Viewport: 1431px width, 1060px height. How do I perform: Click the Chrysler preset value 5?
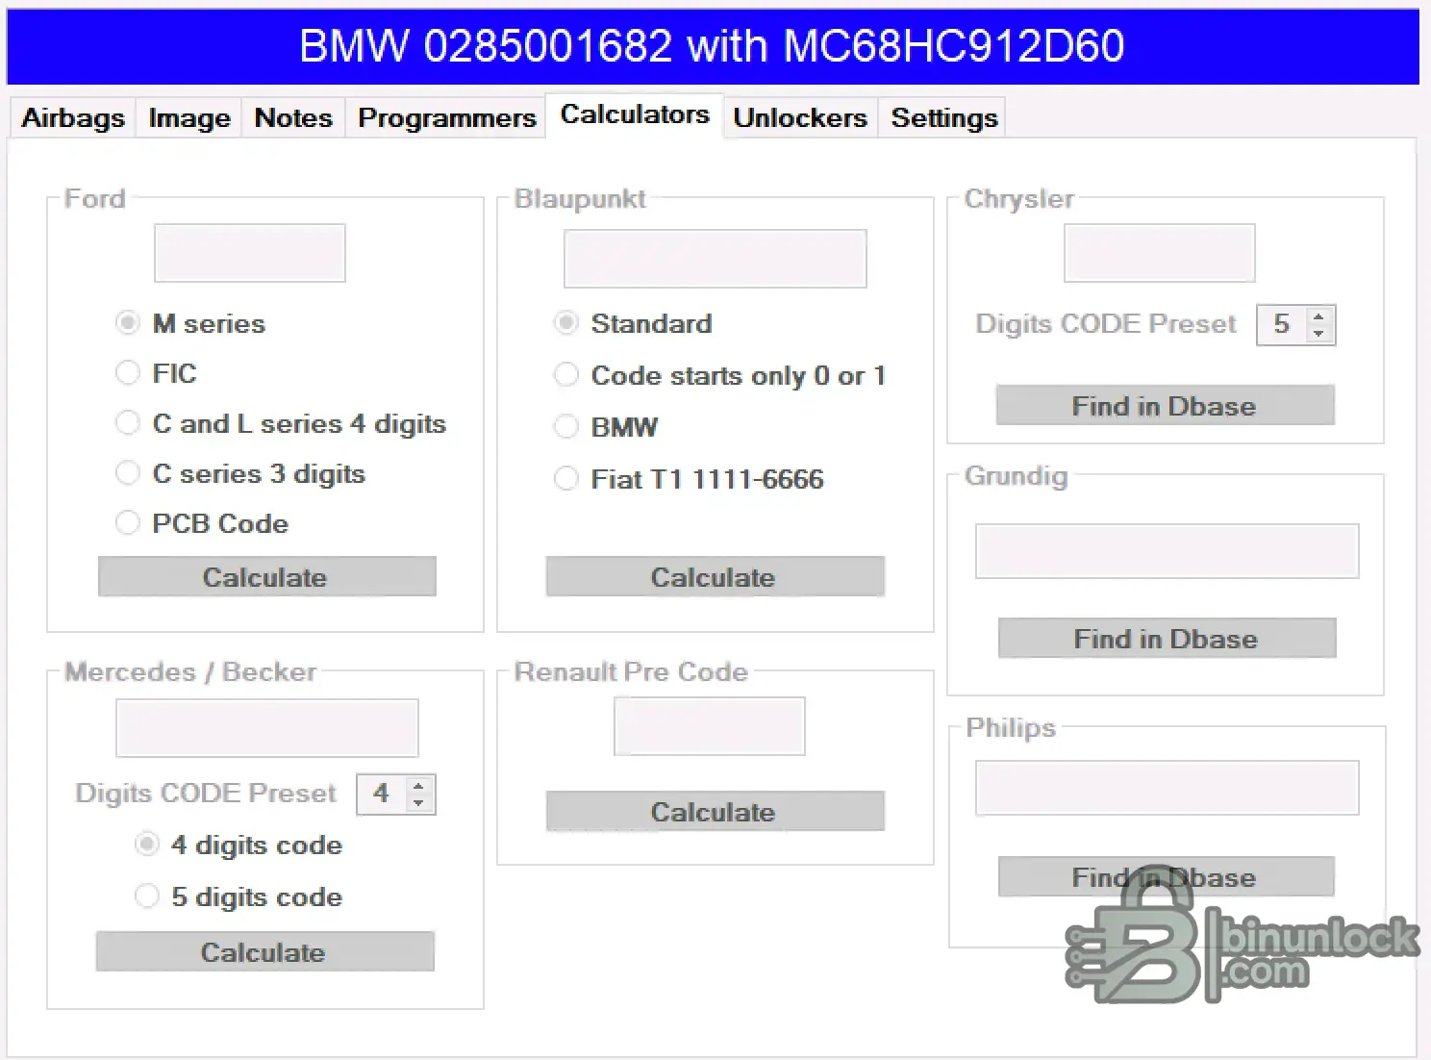click(1282, 324)
